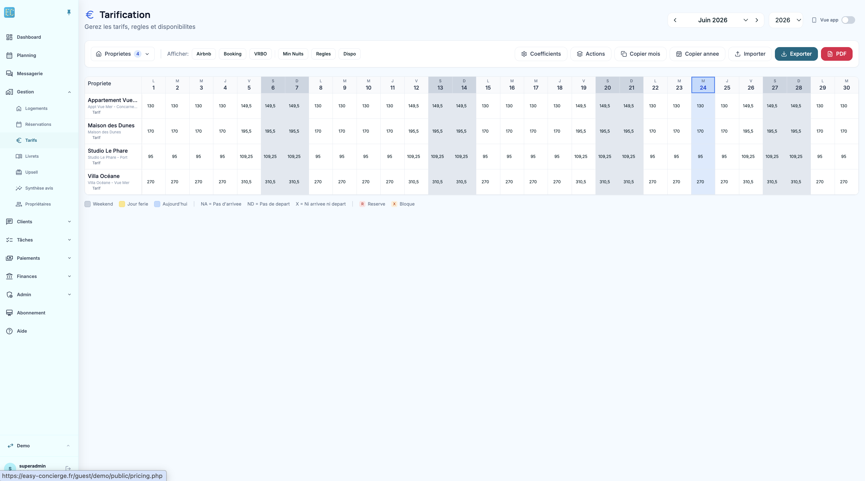Click the Planning calendar icon
Screen dimensions: 865x481
tap(9, 55)
